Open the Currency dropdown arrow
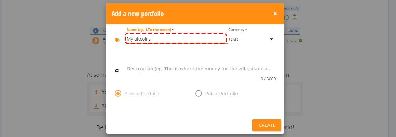The width and height of the screenshot is (396, 137). pos(271,39)
